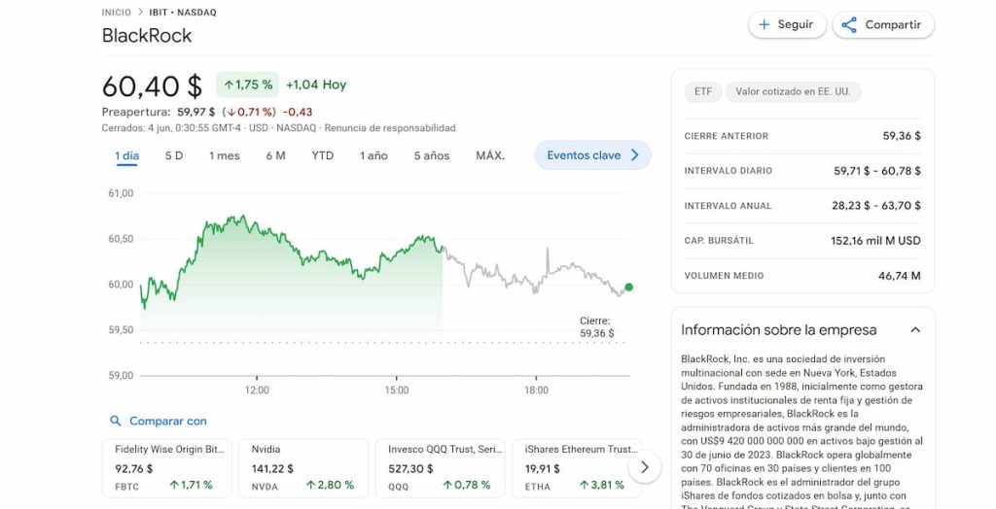Viewport: 996px width, 509px height.
Task: Select the 1 año range tab
Action: click(x=373, y=155)
